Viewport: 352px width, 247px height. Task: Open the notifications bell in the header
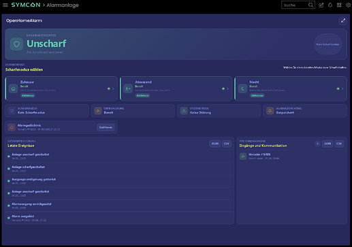(x=330, y=5)
